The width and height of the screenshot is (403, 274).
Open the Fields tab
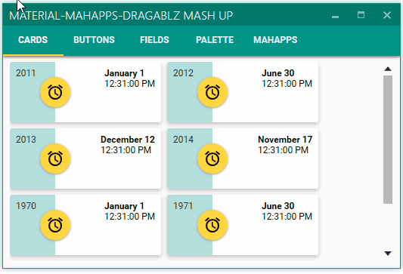(x=154, y=40)
